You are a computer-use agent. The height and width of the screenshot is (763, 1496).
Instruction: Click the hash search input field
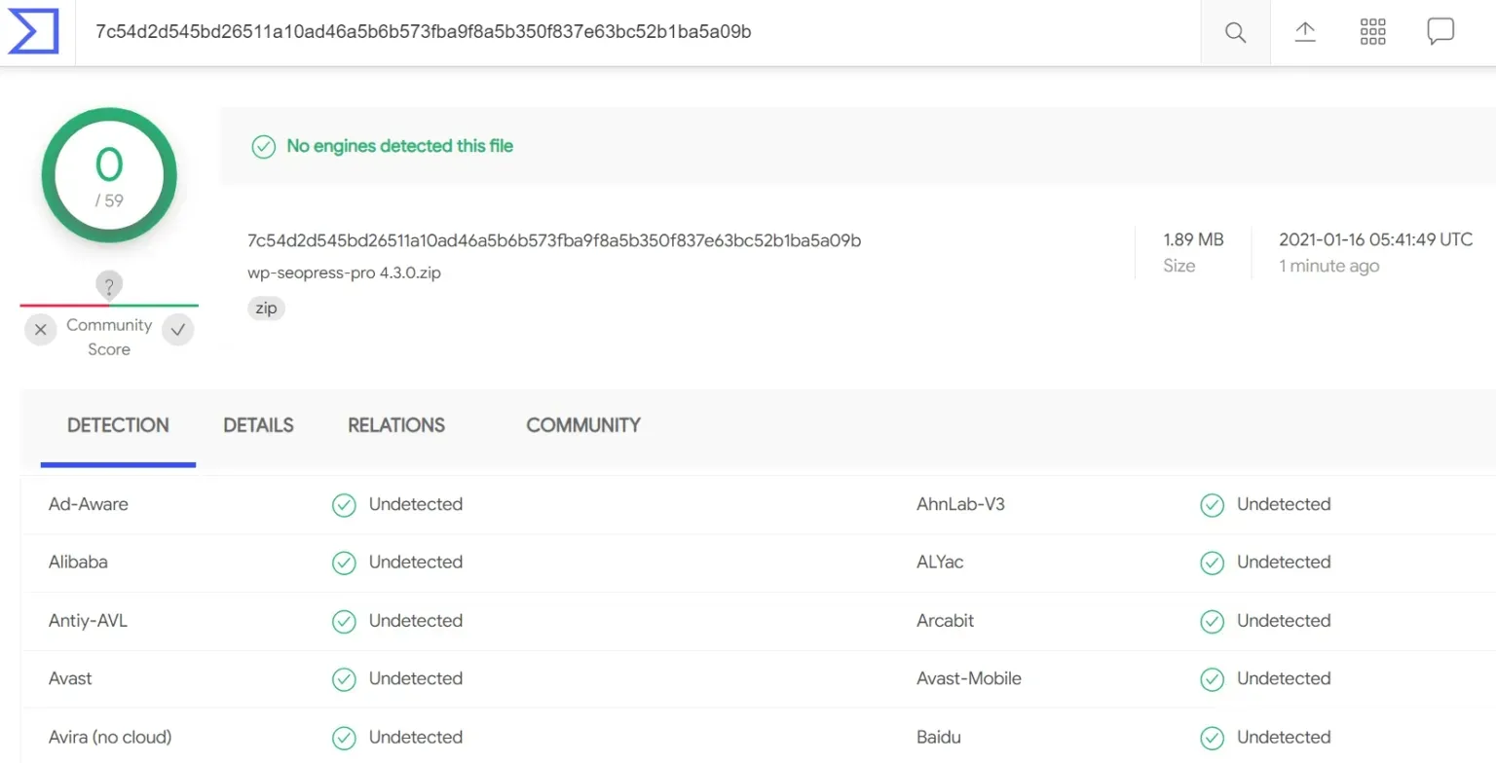click(637, 32)
